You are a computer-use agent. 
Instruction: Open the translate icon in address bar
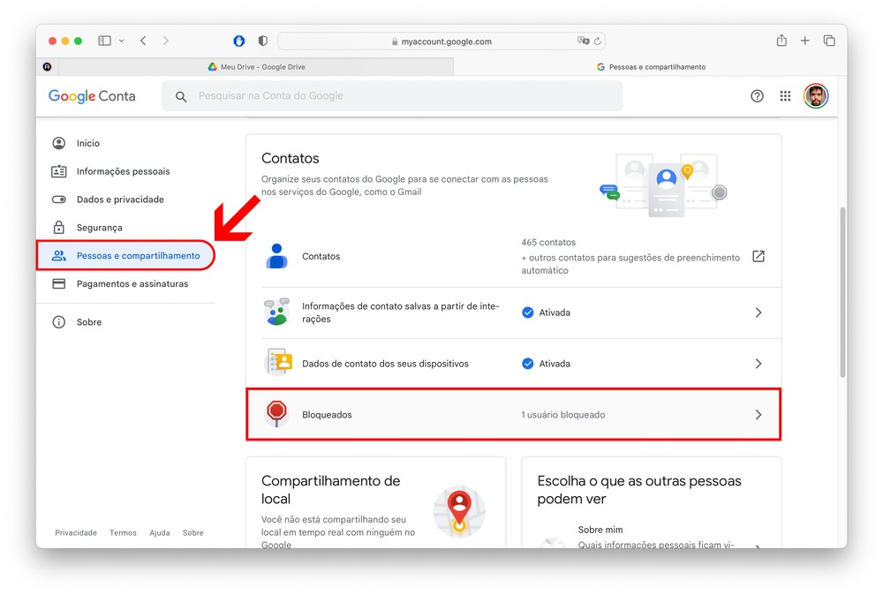(x=583, y=41)
